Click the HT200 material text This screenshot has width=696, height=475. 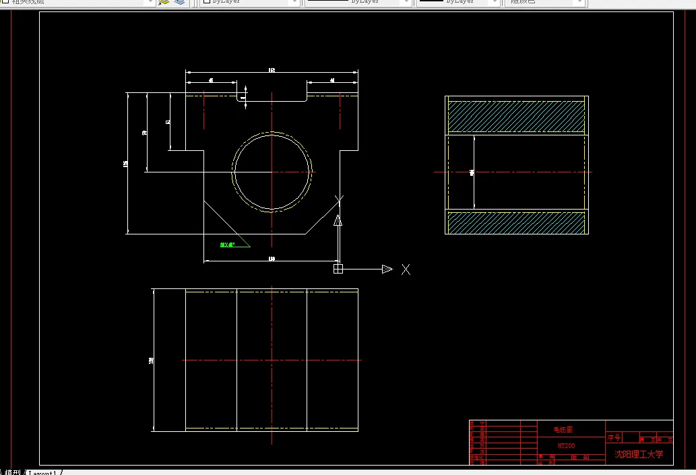[x=567, y=446]
